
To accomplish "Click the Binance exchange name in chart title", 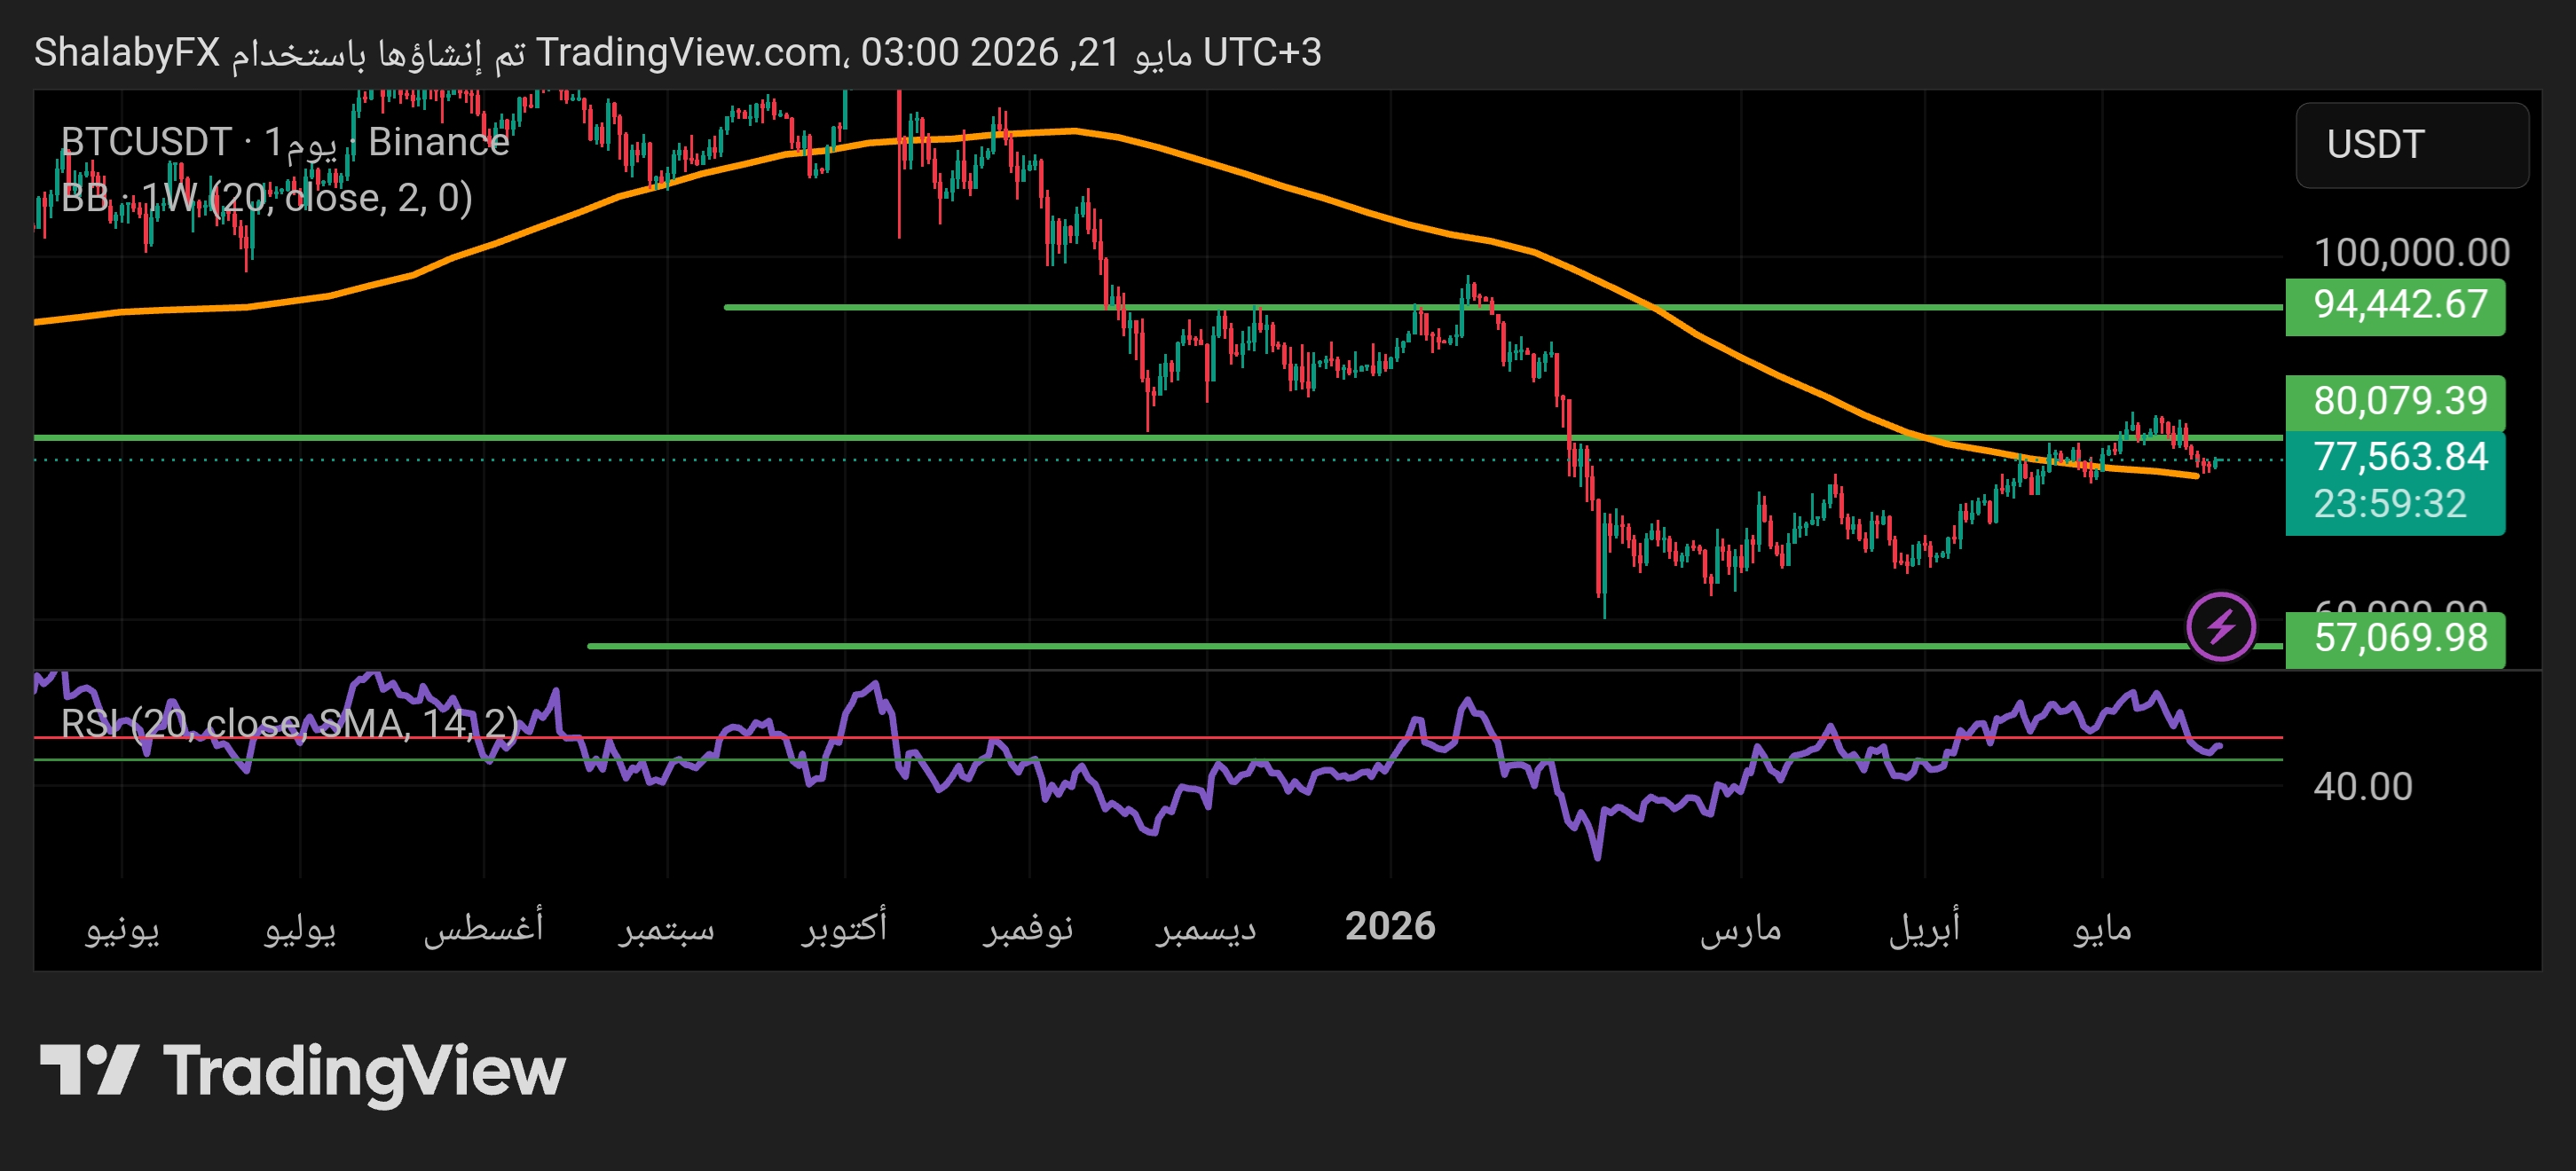I will pos(439,142).
